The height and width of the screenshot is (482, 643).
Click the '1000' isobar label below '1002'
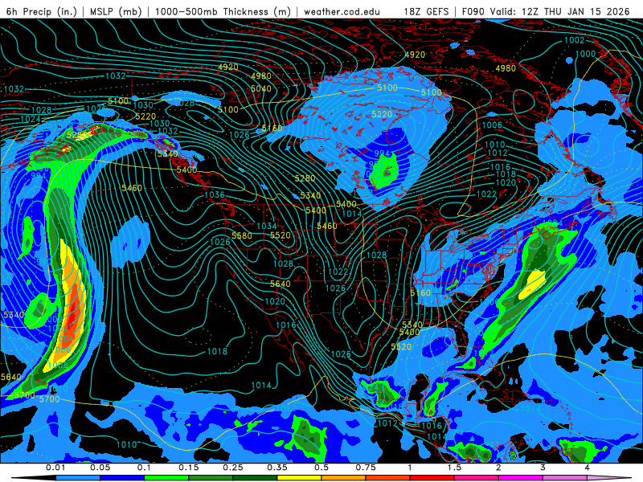(586, 54)
